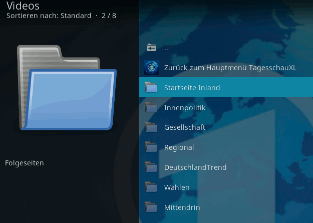Click the folder icon beside DeutschlandTrend
This screenshot has height=223, width=313.
point(151,167)
